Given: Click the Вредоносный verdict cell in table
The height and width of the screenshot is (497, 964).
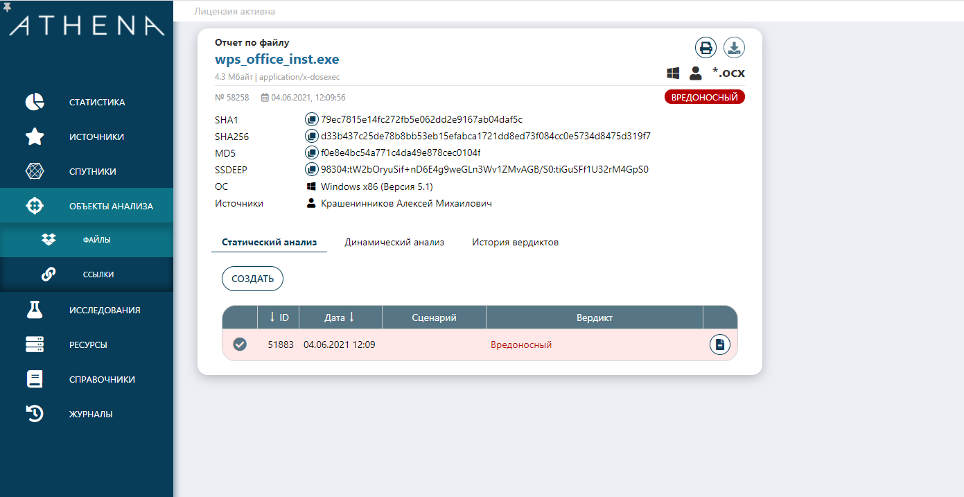Looking at the screenshot, I should [521, 345].
